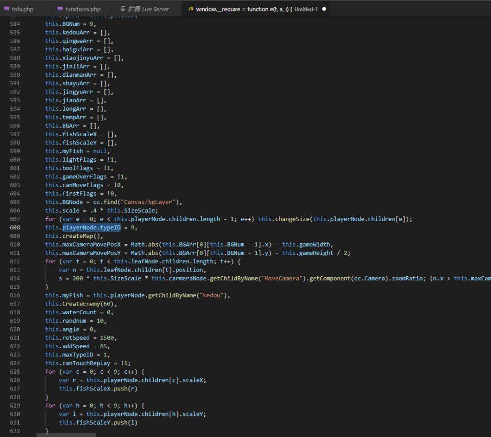Place cursor on this.rotSpeed = 1500
This screenshot has height=437, width=491.
(81, 338)
